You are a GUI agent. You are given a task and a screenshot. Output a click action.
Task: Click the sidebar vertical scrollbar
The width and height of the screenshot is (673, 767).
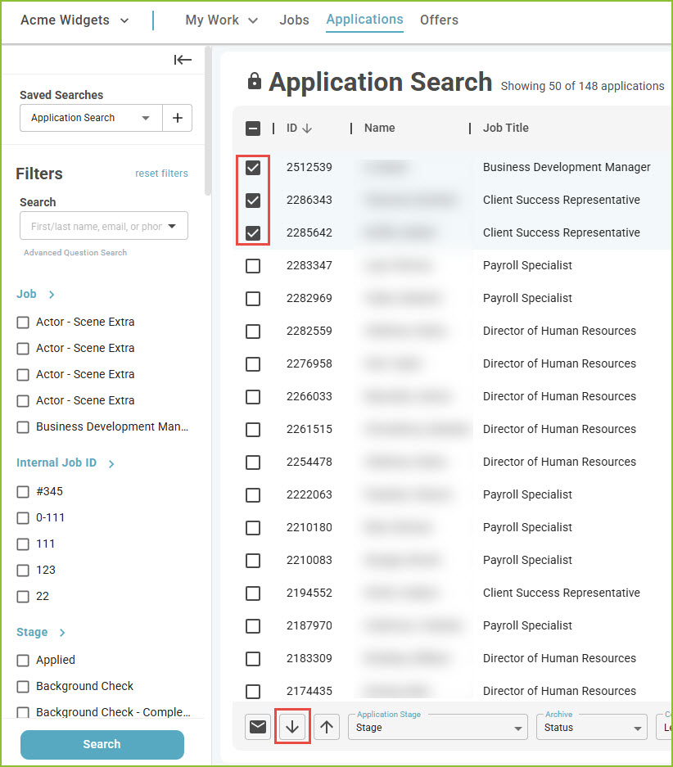(x=208, y=122)
